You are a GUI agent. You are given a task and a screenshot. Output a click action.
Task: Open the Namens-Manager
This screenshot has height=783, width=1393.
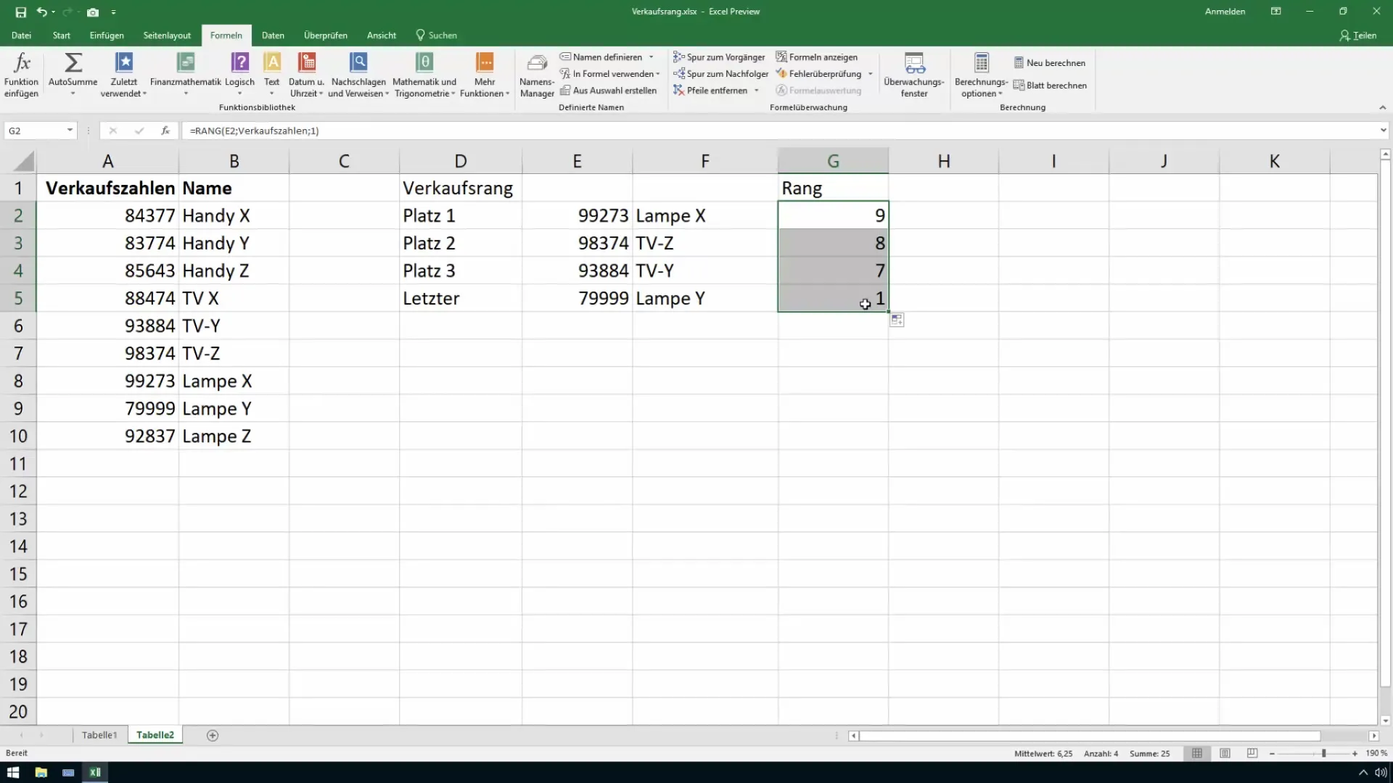(537, 75)
